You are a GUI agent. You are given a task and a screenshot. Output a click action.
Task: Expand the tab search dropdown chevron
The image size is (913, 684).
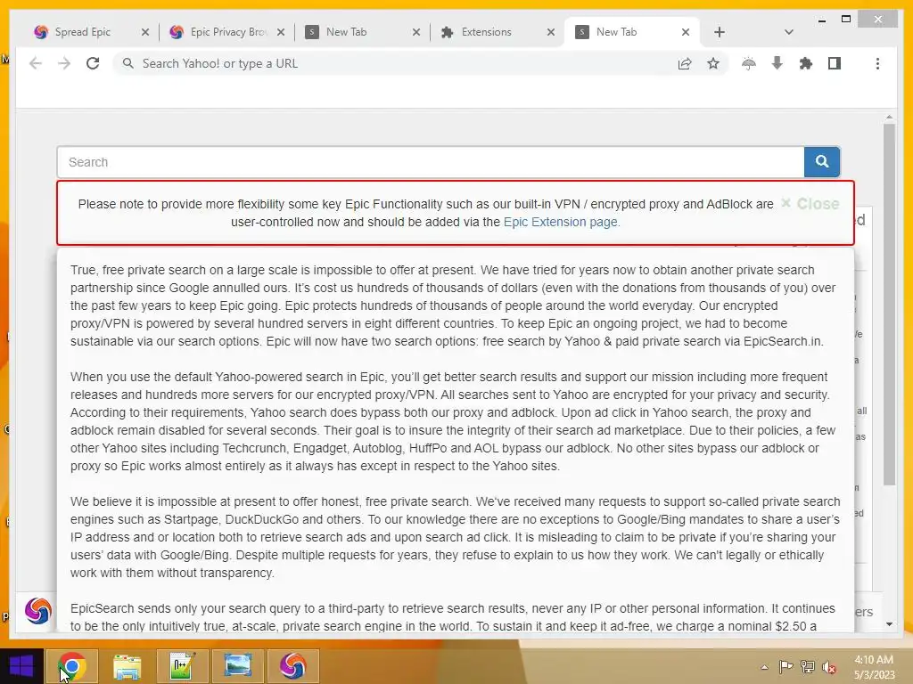[x=788, y=32]
